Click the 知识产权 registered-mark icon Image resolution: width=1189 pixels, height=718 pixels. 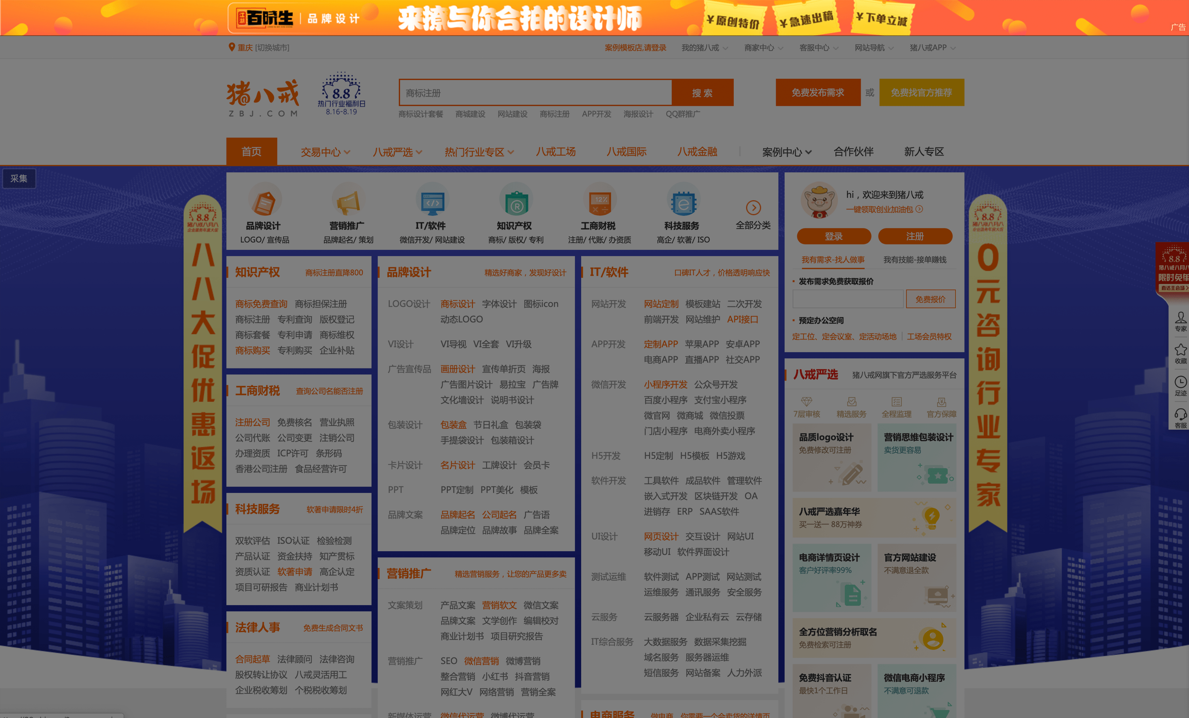point(516,200)
